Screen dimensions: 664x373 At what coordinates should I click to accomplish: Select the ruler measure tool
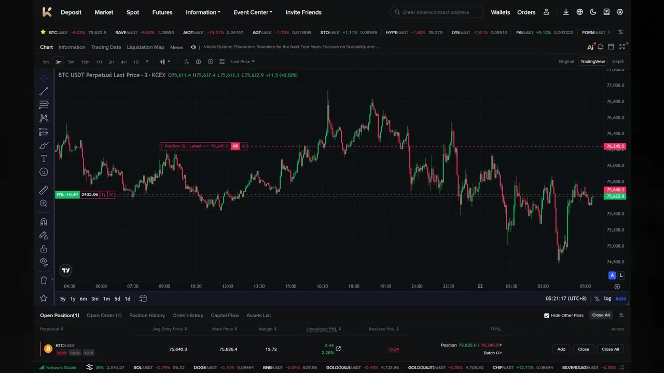(44, 190)
